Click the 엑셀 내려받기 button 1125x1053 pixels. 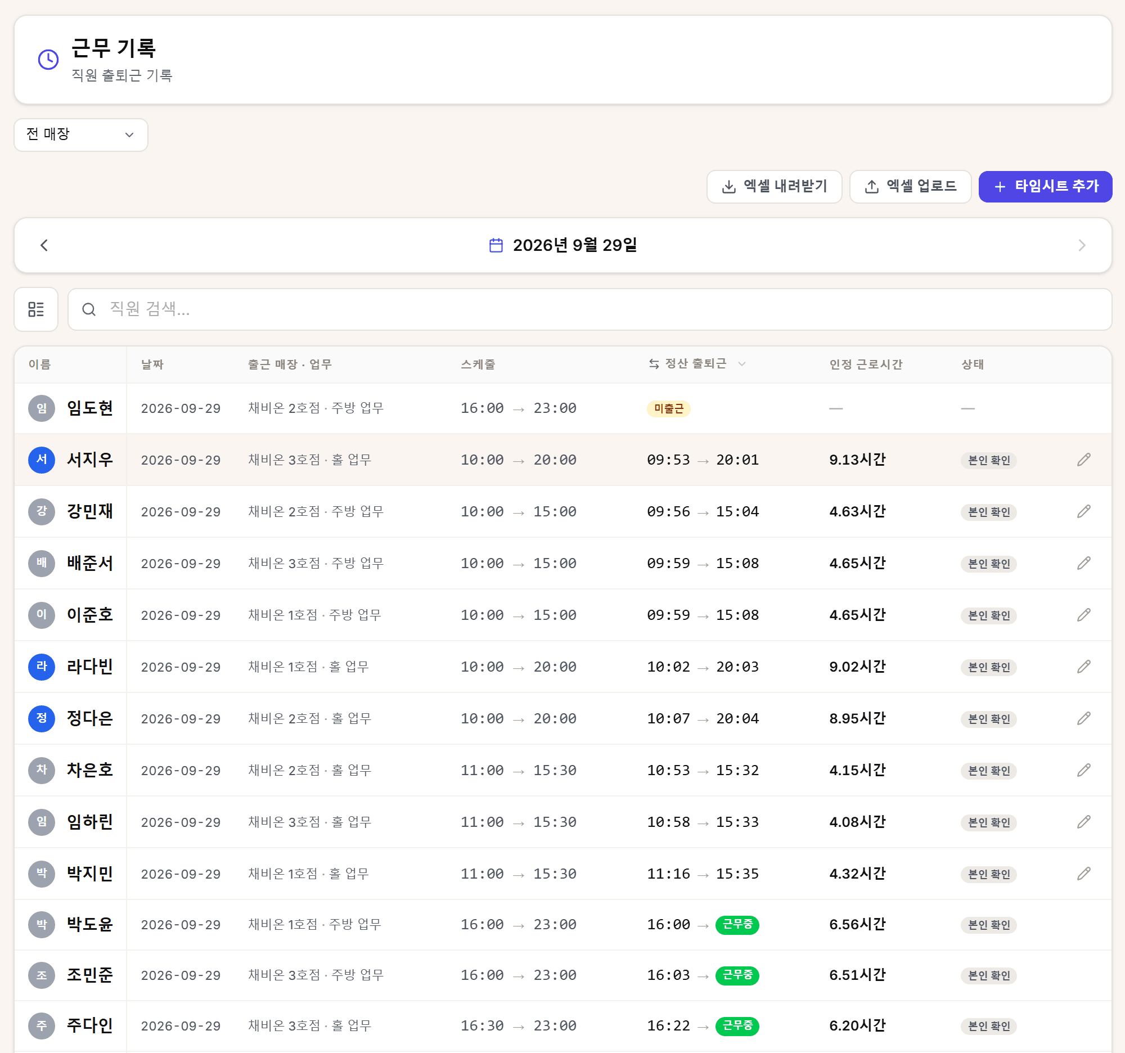click(x=774, y=186)
